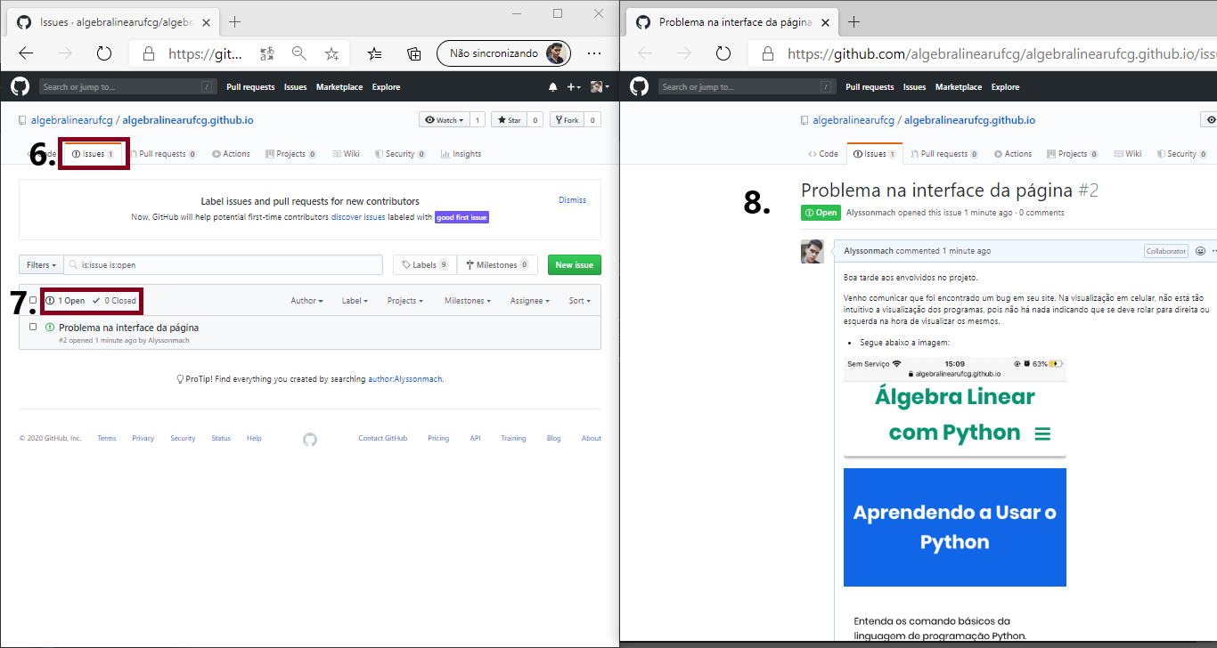
Task: Open the 'discover issues' link
Action: click(358, 217)
